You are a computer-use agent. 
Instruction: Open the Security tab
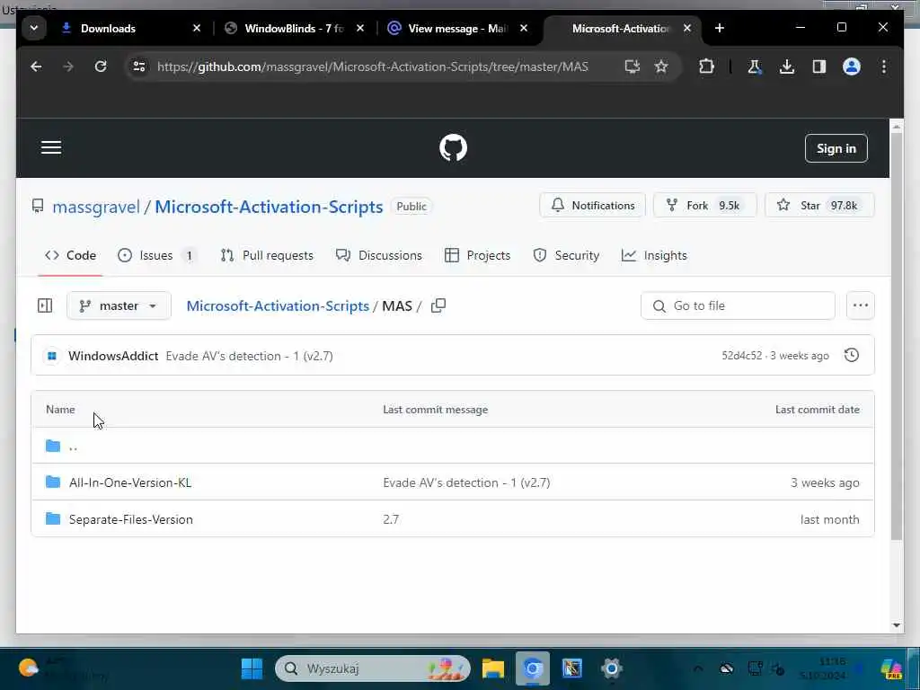click(566, 256)
